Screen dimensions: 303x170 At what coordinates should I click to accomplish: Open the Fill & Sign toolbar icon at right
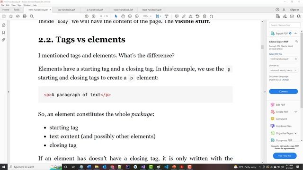point(285,17)
